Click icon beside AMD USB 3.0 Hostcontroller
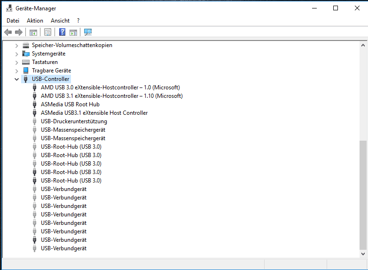Viewport: 368px width, 270px height. 34,87
